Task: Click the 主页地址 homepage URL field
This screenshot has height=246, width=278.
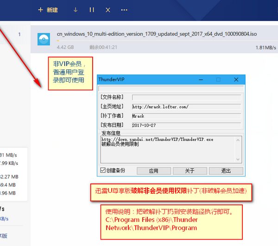Action: (186, 107)
